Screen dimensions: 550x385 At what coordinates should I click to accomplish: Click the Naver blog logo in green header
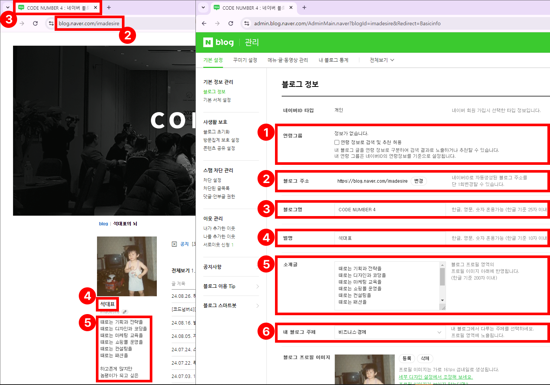[x=219, y=42]
